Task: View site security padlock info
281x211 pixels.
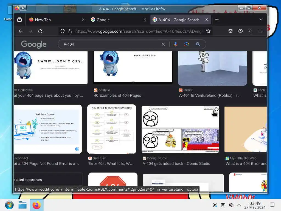Action: click(x=70, y=31)
